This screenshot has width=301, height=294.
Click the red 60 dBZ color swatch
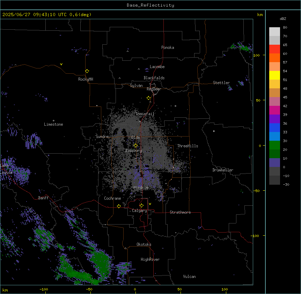[274, 49]
